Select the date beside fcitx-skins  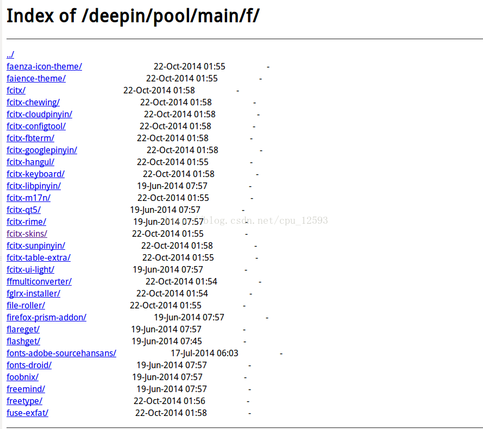(x=168, y=234)
